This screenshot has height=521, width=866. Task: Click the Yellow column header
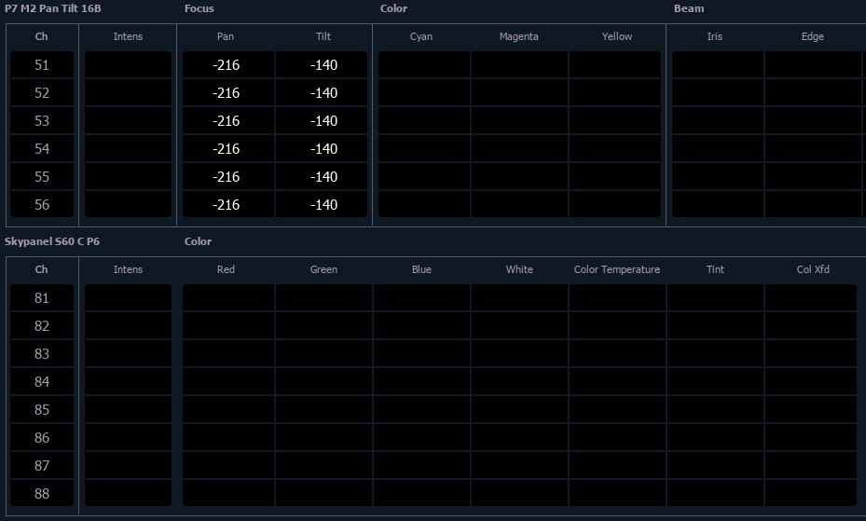click(x=617, y=36)
